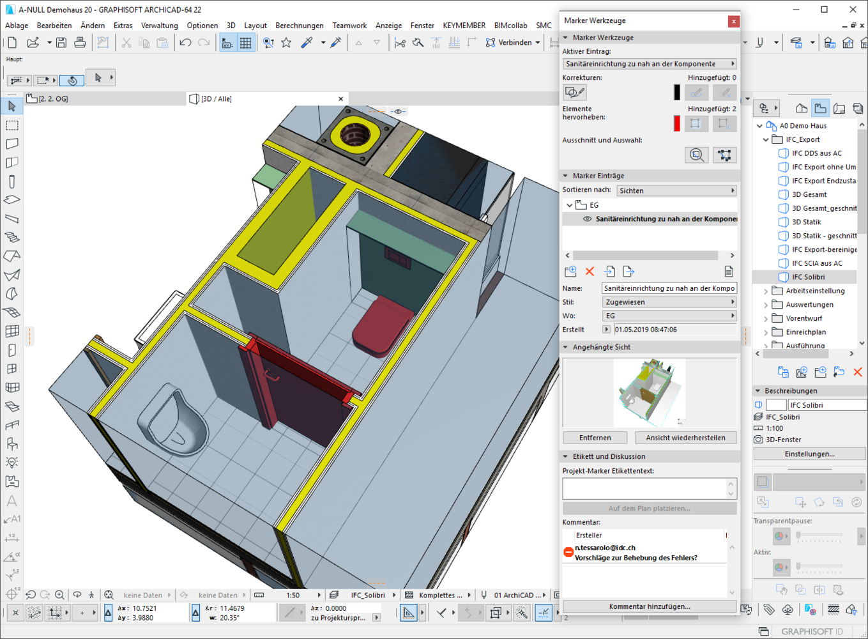Screen dimensions: 868x639
Task: Open Stil Zugewiesen dropdown
Action: pyautogui.click(x=669, y=302)
